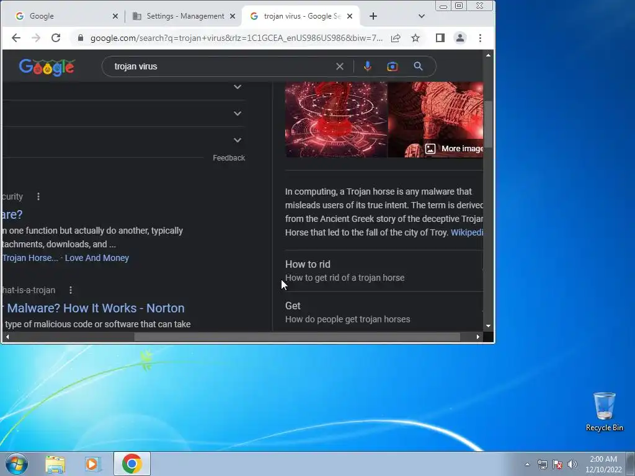Open the Wikipedia link in the description
This screenshot has height=476, width=635.
(x=467, y=232)
